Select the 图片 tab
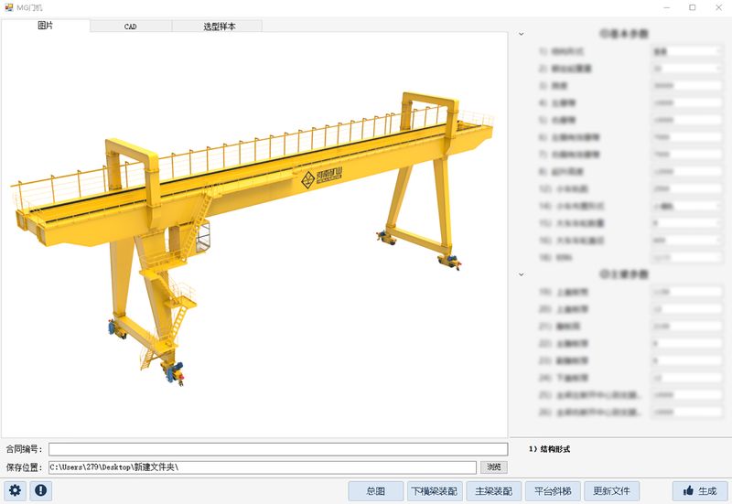The image size is (732, 504). 45,26
